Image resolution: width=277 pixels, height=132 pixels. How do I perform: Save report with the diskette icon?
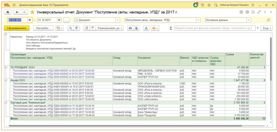pos(241,12)
